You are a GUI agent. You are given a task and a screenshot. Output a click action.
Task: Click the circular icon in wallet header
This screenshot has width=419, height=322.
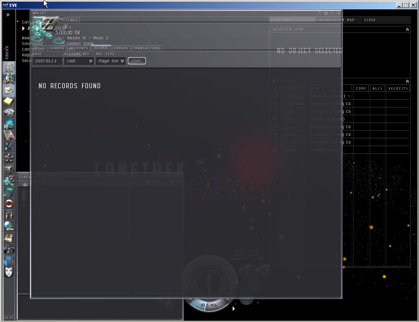pos(326,13)
